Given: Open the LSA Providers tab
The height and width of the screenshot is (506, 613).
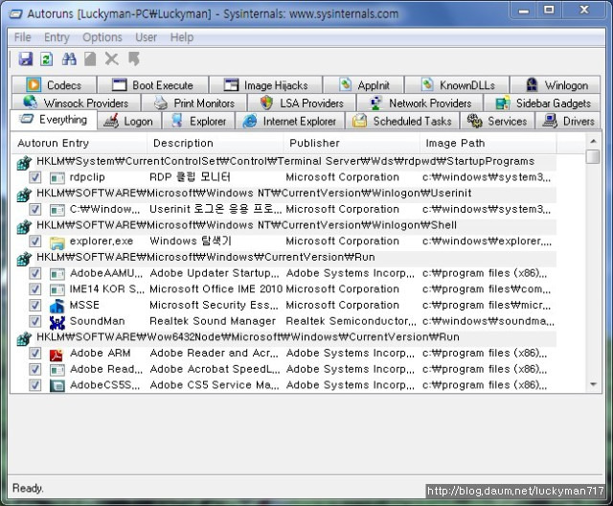Looking at the screenshot, I should tap(302, 103).
